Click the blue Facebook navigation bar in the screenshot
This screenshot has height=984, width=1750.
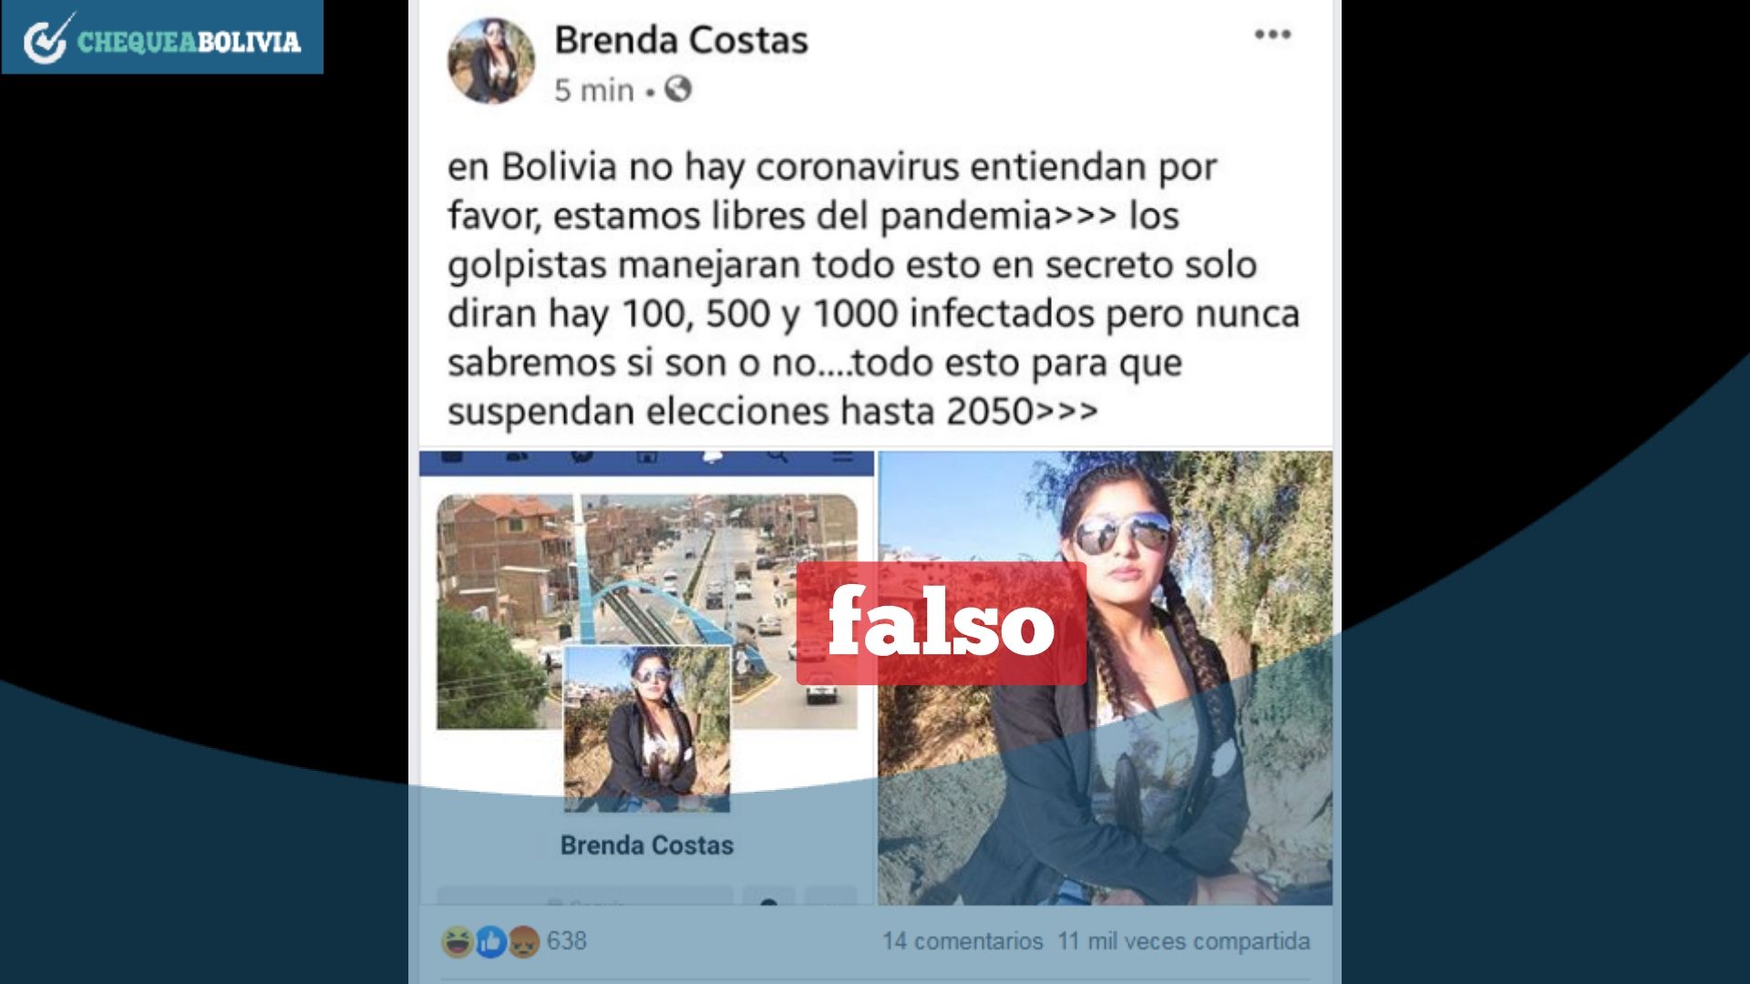click(x=646, y=462)
